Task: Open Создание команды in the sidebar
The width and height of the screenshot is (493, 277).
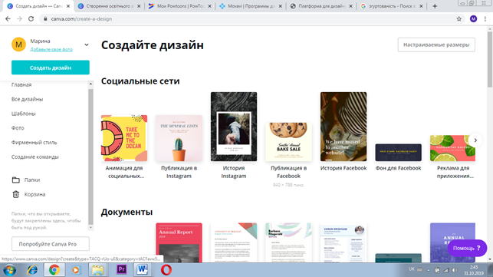Action: click(35, 157)
